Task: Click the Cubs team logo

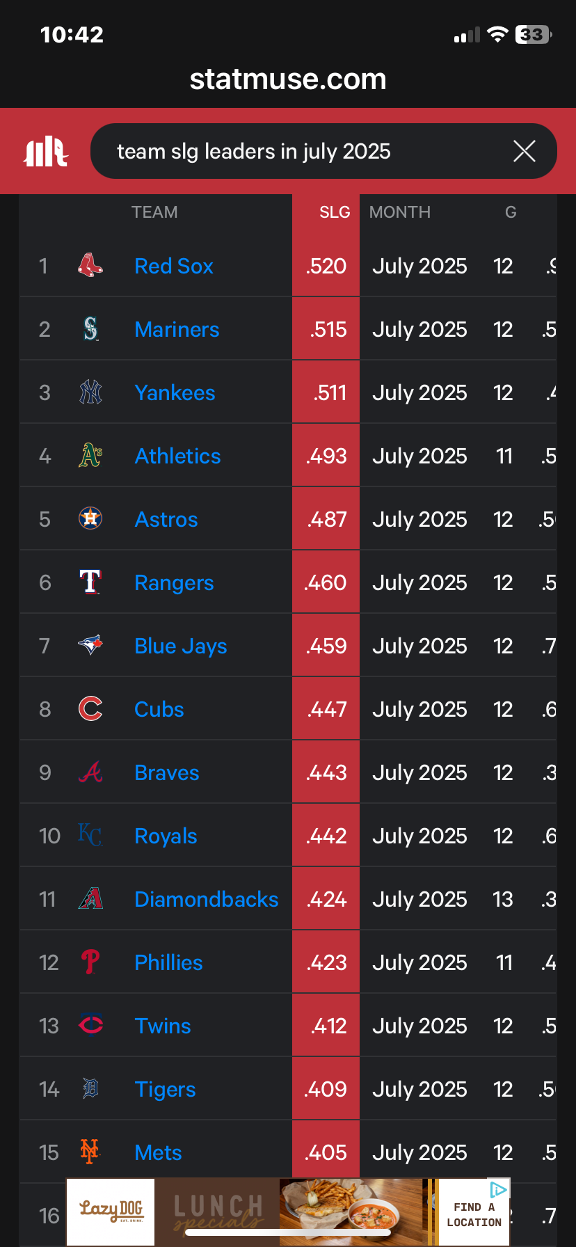Action: [x=90, y=709]
